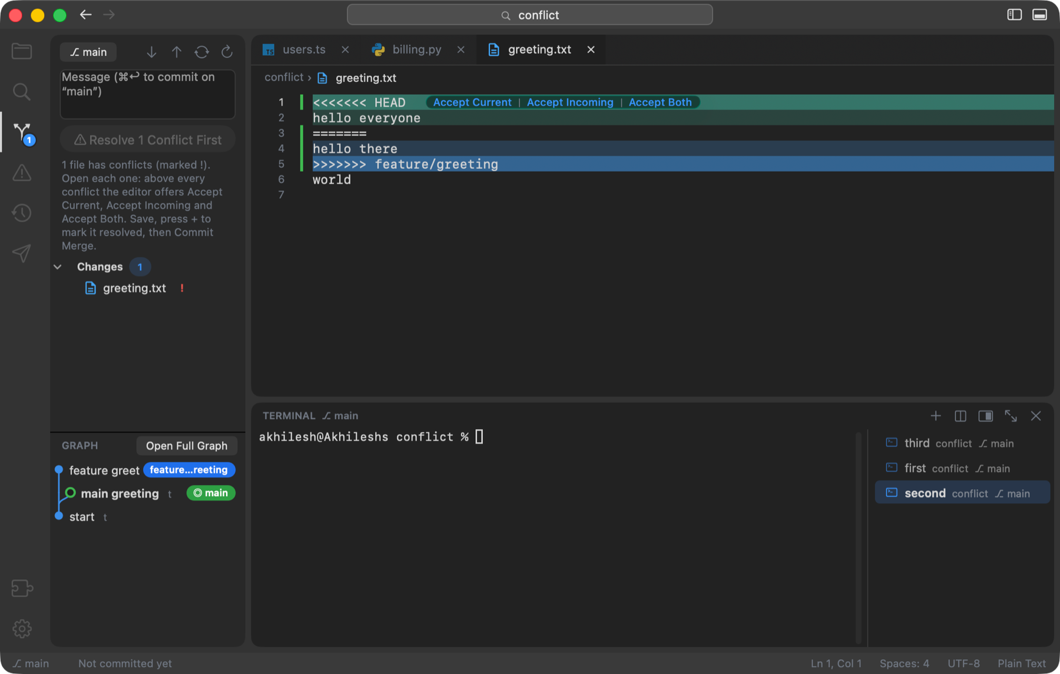
Task: Open the main branch selector
Action: click(88, 52)
